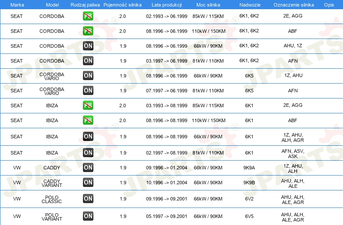Click date range 02.1997 -> 08.1999
343x225 pixels.
click(x=167, y=153)
